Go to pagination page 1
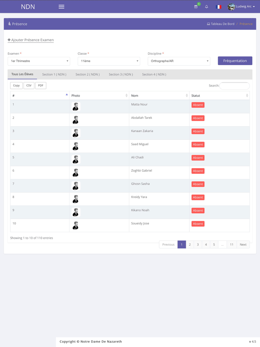The image size is (260, 347). click(182, 244)
